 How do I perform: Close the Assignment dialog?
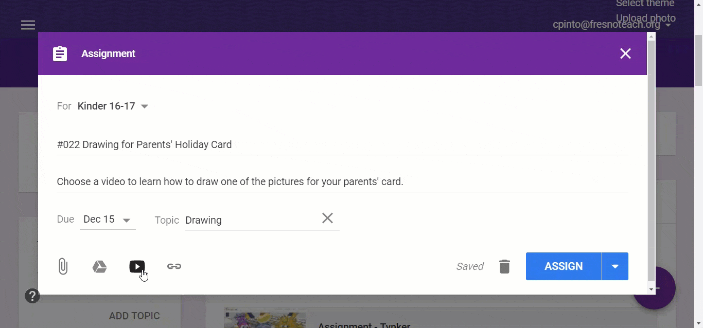point(625,53)
